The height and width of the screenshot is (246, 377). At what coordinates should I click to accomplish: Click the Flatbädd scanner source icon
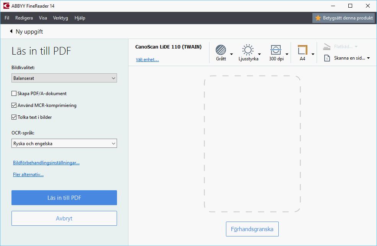tap(327, 47)
